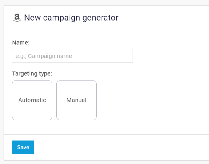Focus the campaign Name input field

[x=72, y=56]
